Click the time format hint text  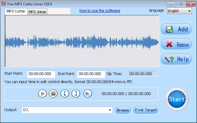click(x=68, y=82)
